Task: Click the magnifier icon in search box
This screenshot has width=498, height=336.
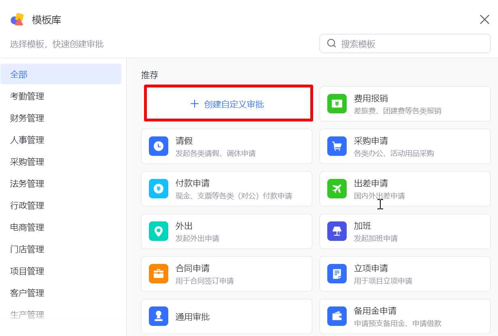Action: (x=331, y=43)
